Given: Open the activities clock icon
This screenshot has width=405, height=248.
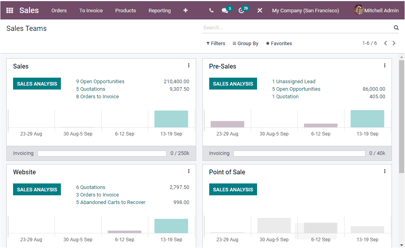Looking at the screenshot, I should coord(242,10).
